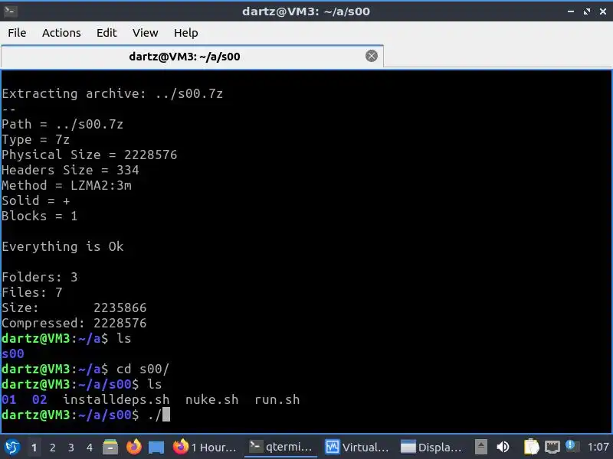Viewport: 613px width, 459px height.
Task: Open the Actions menu
Action: click(x=61, y=33)
